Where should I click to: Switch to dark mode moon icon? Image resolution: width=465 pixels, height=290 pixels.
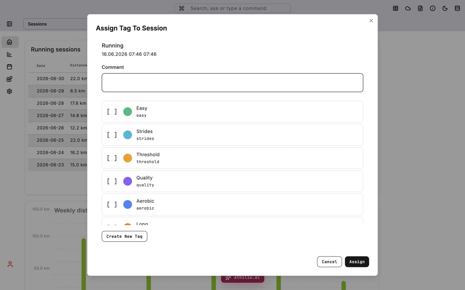click(445, 8)
